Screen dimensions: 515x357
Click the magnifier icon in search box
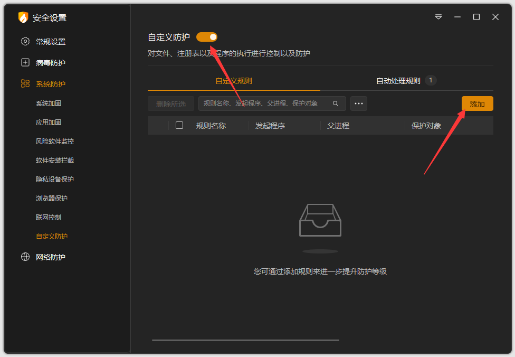point(335,104)
